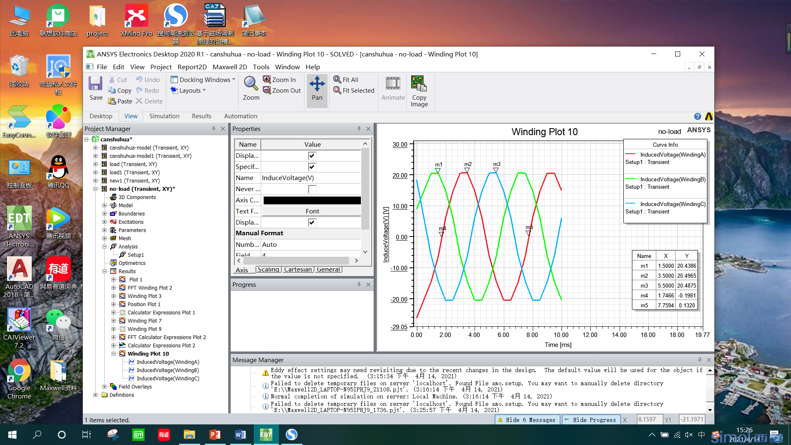Click the Font button
791x445 pixels.
312,211
